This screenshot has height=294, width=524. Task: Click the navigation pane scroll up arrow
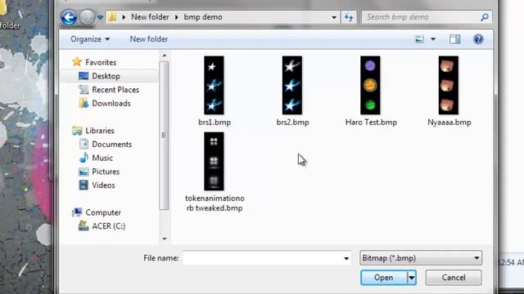(x=164, y=56)
